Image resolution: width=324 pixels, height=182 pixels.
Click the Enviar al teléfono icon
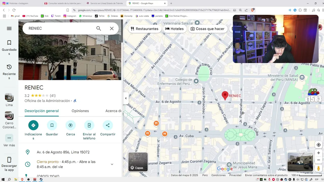click(x=89, y=125)
